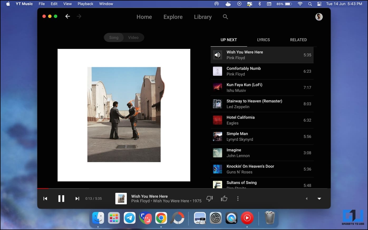The width and height of the screenshot is (368, 230).
Task: Click the Kun Faya Kun thumbnail
Action: coord(217,88)
